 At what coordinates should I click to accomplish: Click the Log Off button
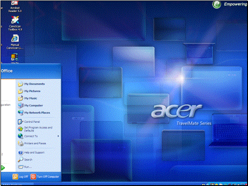pyautogui.click(x=20, y=177)
